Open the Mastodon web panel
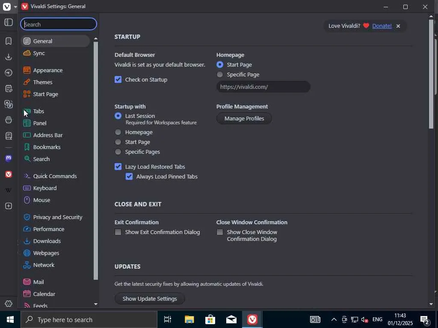This screenshot has height=328, width=438. (9, 158)
